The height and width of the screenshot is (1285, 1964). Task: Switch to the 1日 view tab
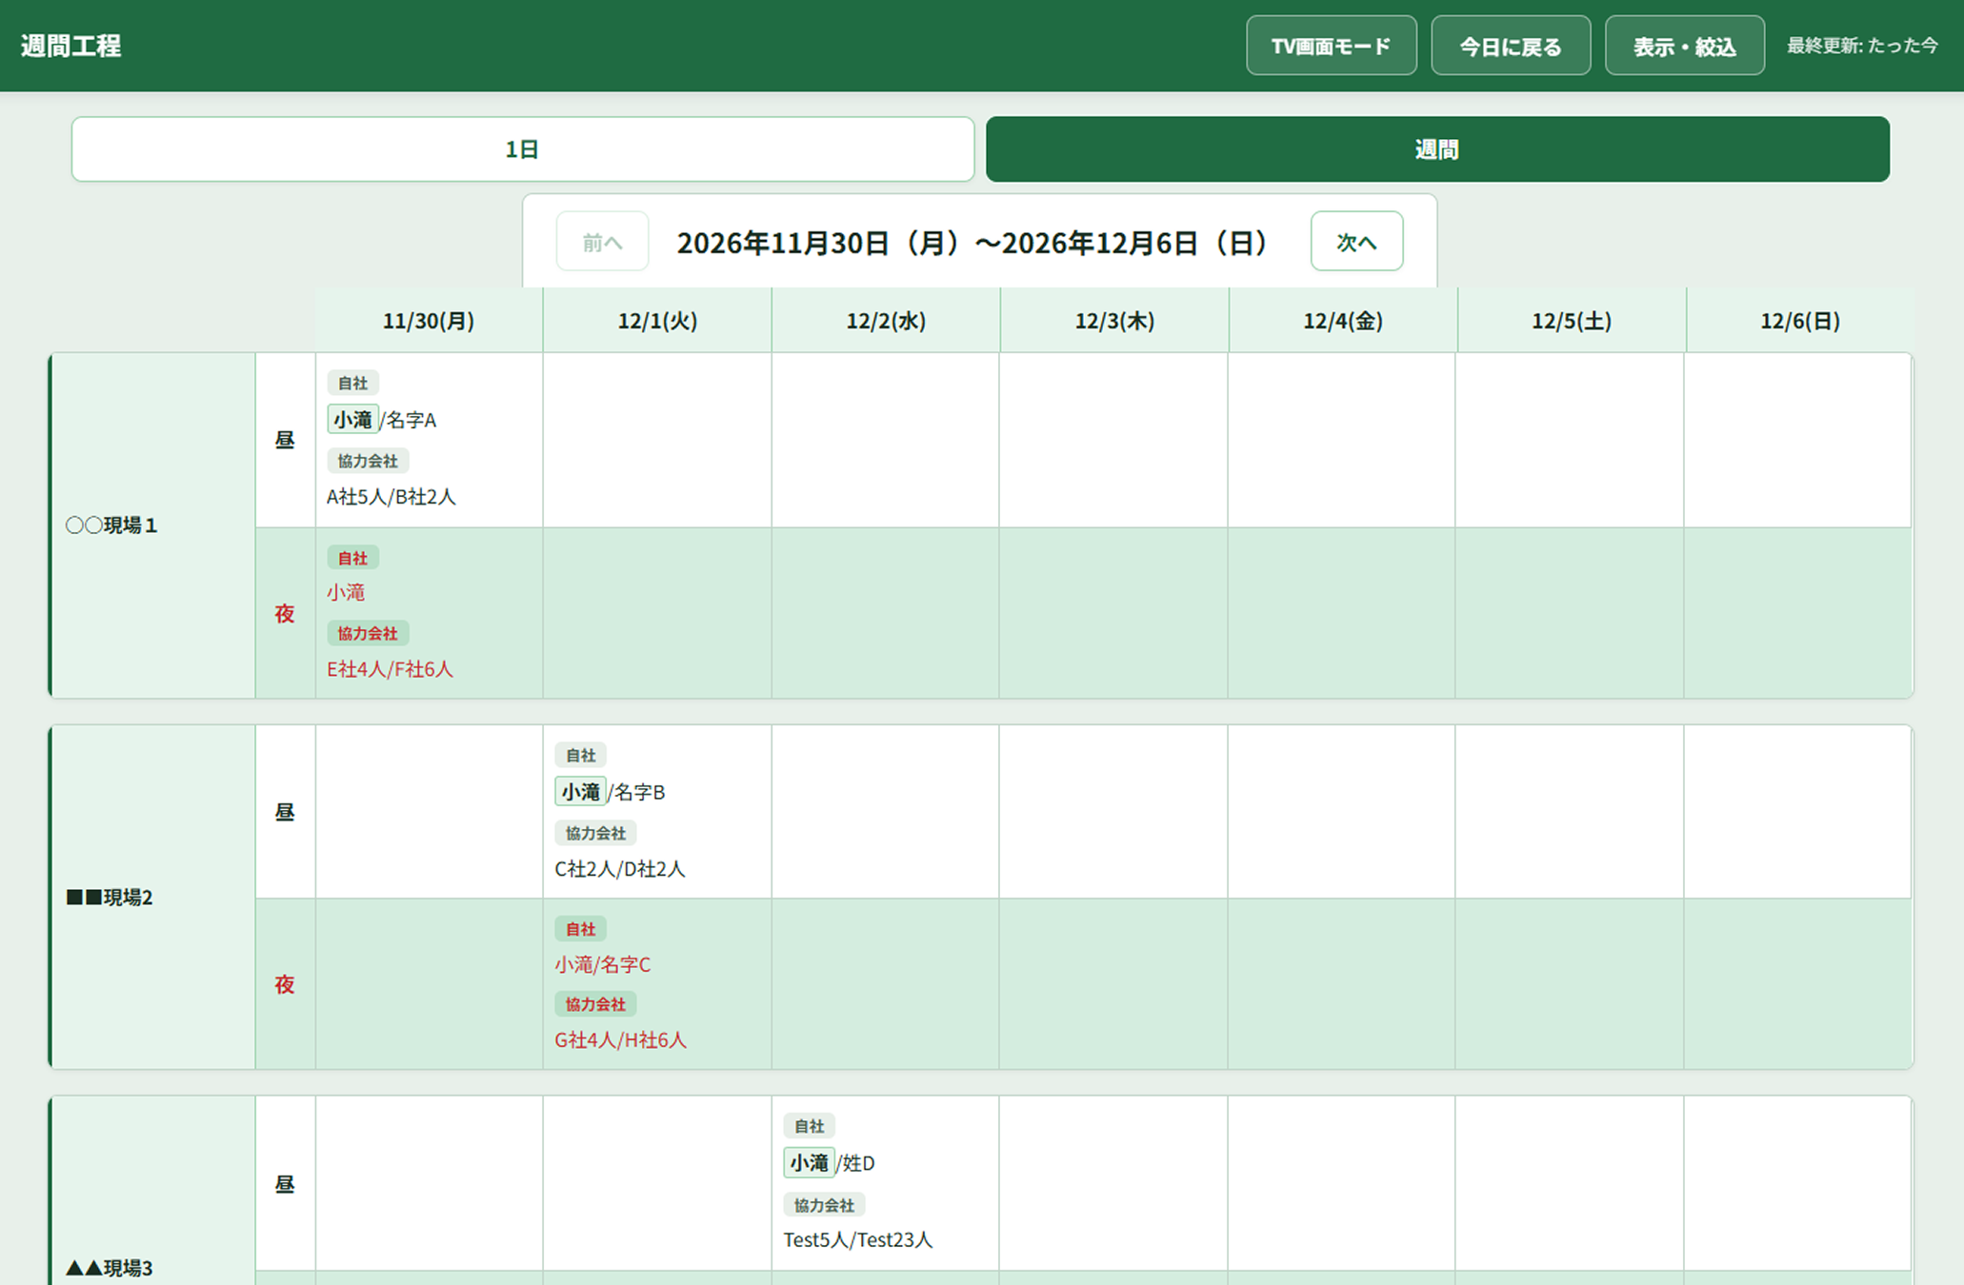[x=522, y=149]
